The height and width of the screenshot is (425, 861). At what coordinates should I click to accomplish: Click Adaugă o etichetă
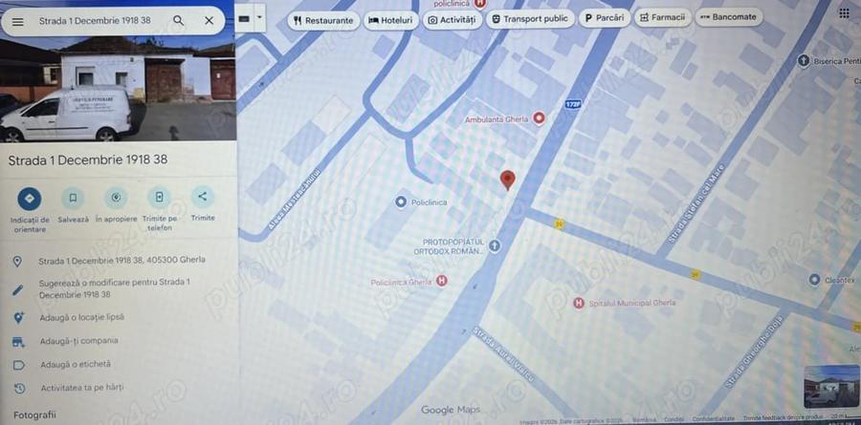click(76, 364)
